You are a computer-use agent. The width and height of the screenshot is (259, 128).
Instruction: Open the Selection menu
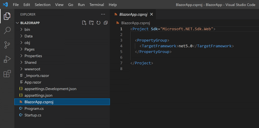(42, 5)
